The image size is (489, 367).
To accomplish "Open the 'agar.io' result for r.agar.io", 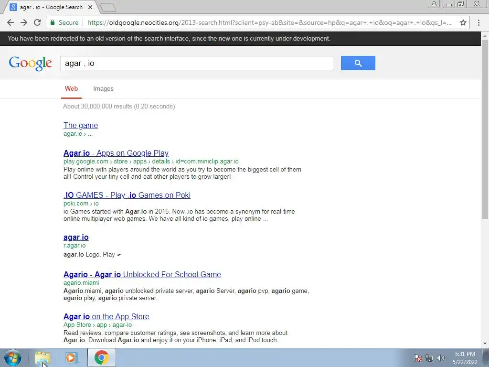I will click(76, 237).
